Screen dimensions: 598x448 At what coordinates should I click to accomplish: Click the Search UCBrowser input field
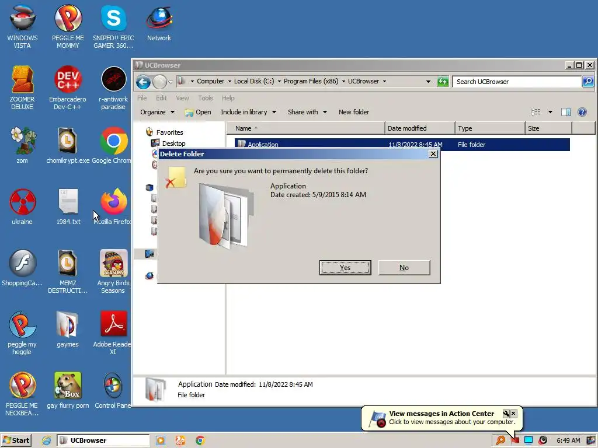pyautogui.click(x=517, y=82)
